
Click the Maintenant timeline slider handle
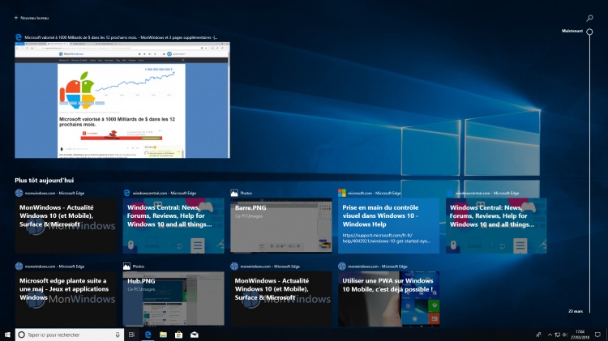[x=589, y=32]
